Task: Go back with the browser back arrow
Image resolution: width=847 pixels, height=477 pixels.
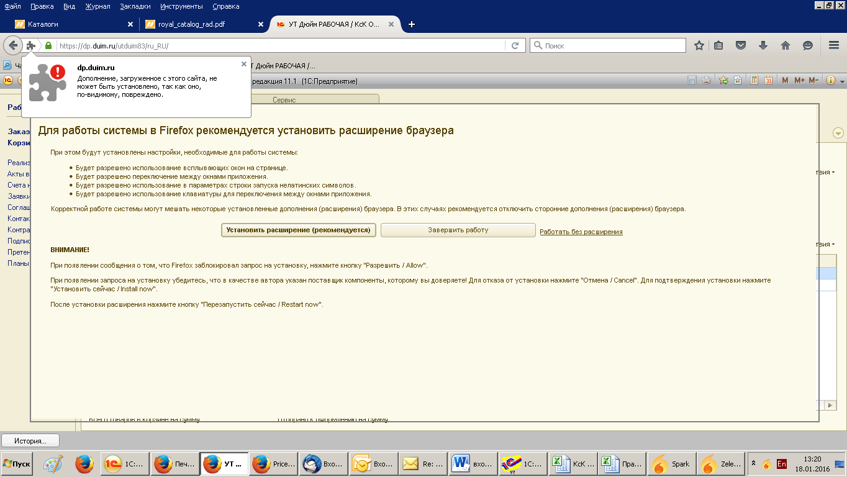Action: pyautogui.click(x=13, y=45)
